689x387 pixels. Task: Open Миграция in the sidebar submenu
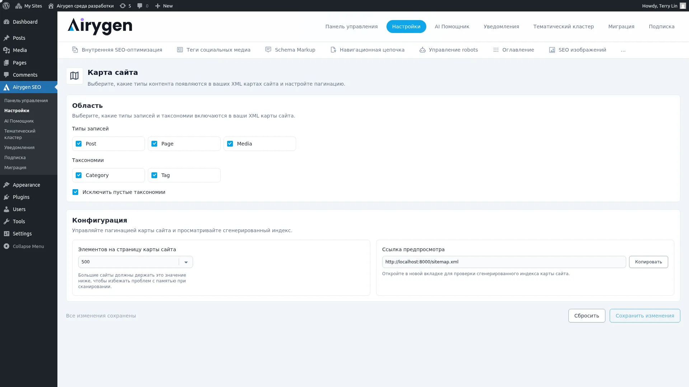[x=15, y=168]
